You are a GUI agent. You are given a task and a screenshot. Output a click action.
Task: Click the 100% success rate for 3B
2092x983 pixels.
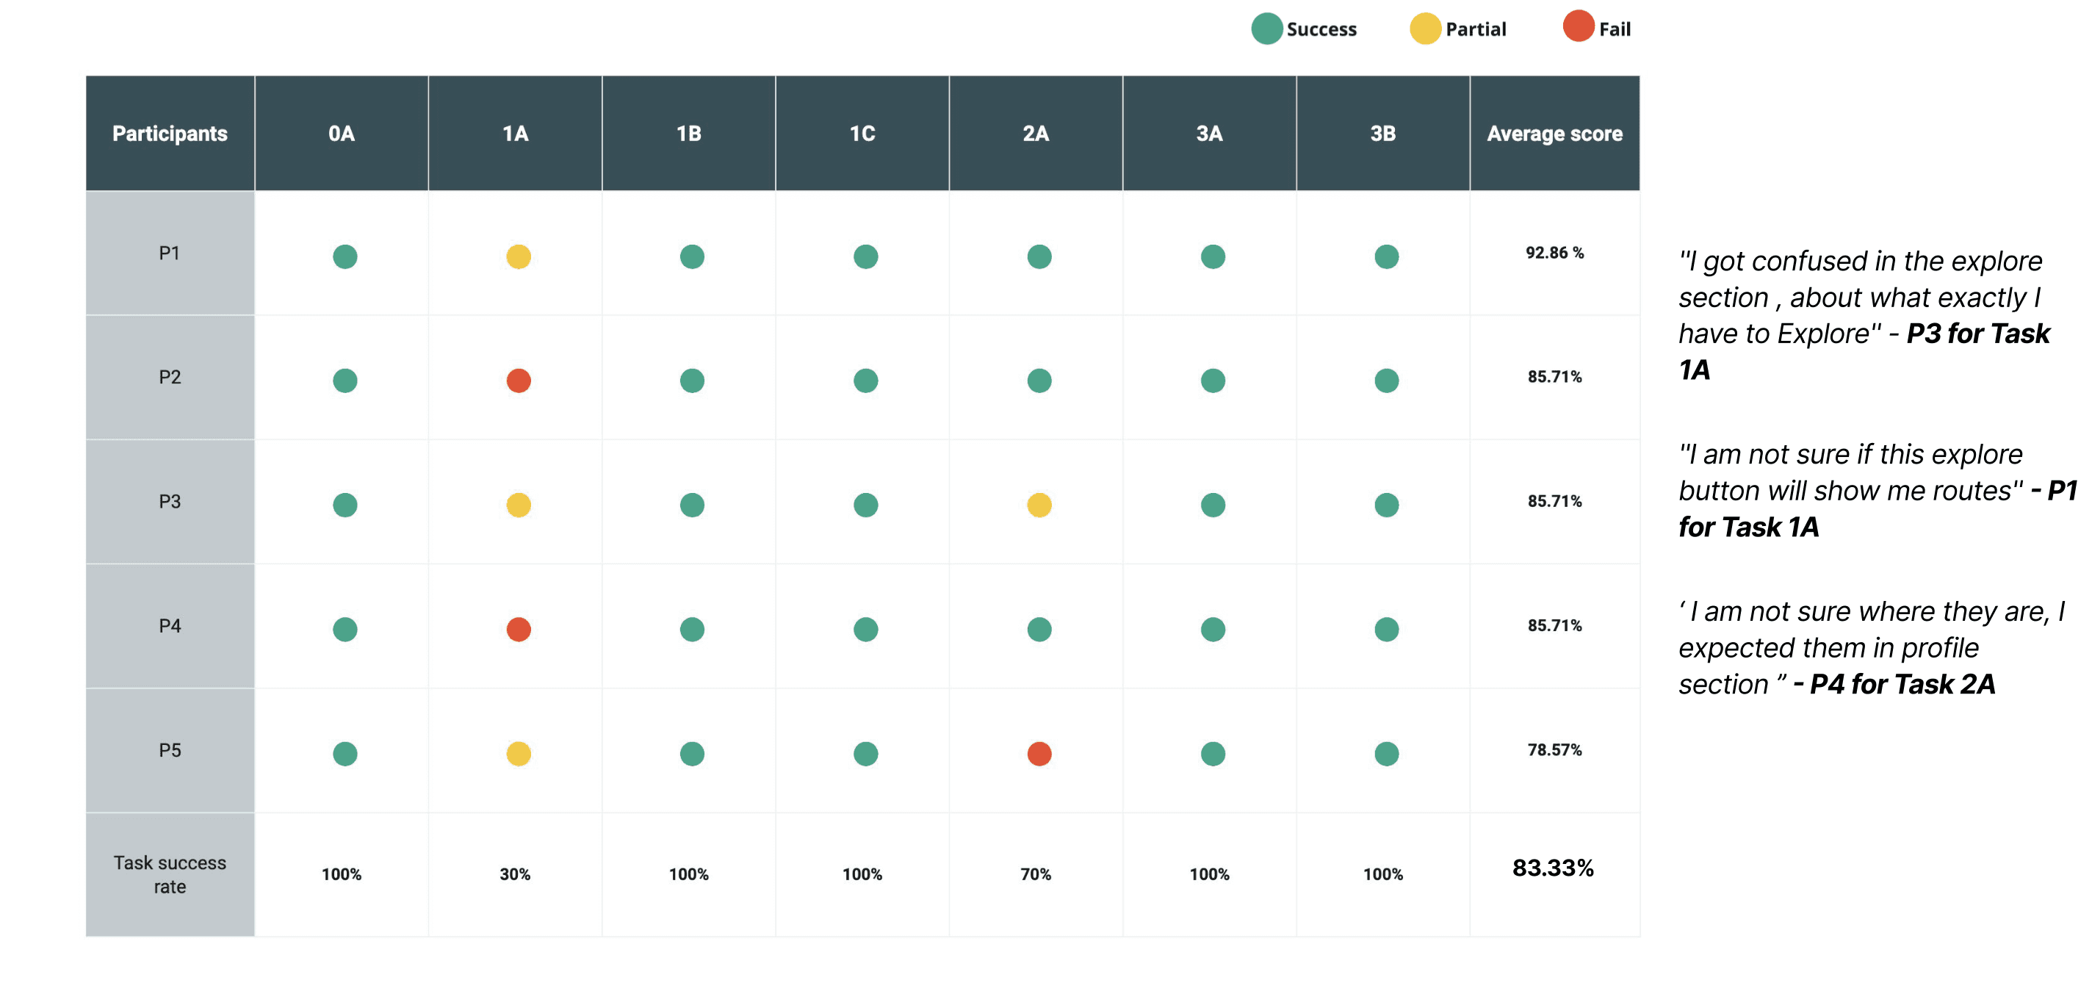pyautogui.click(x=1383, y=874)
